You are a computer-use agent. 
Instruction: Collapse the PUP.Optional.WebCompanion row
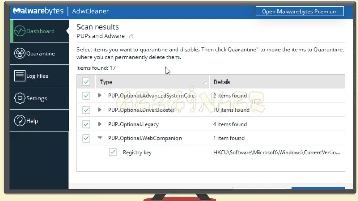pyautogui.click(x=100, y=138)
